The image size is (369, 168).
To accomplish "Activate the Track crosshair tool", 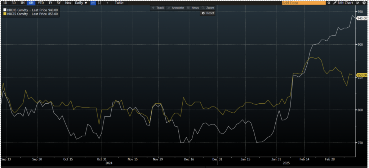I will coord(158,8).
